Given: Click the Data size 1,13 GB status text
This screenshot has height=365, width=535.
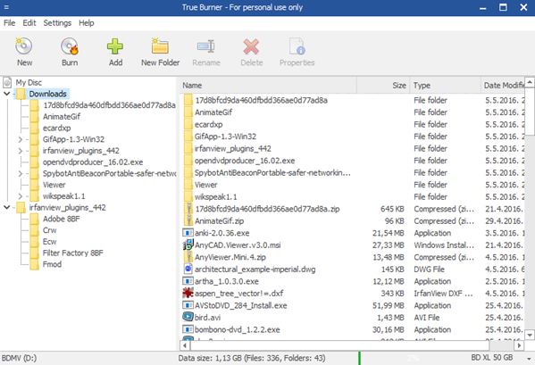Looking at the screenshot, I should coord(252,358).
